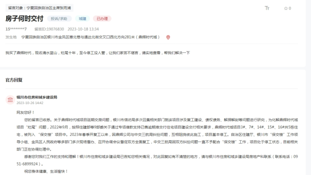
Task: Click the post date 2023-10-18 13:34
Action: pos(83,29)
